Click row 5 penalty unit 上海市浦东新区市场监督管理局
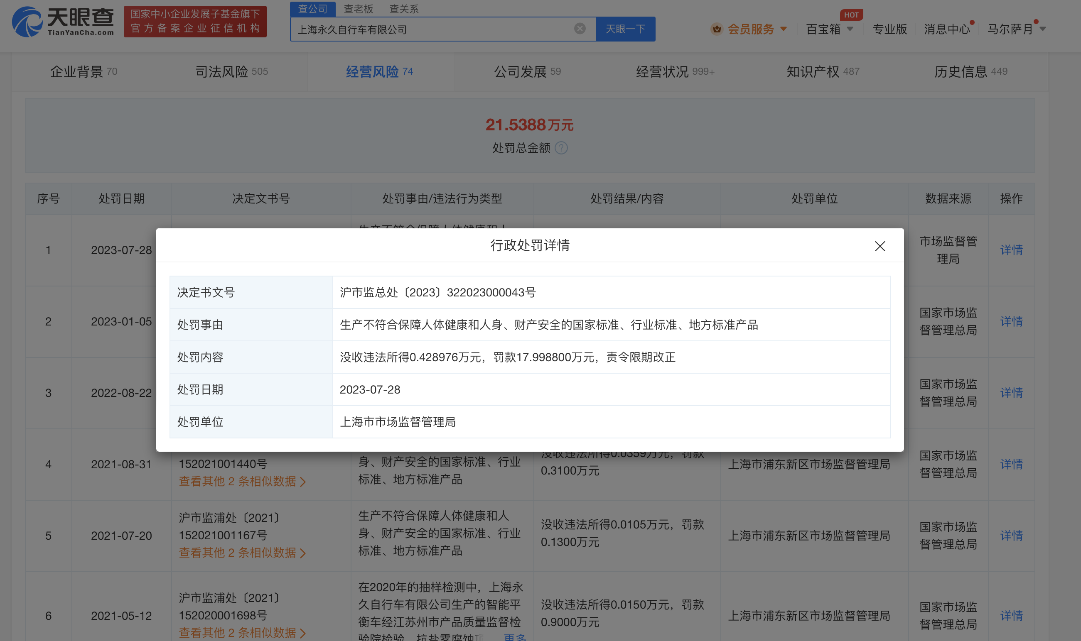The width and height of the screenshot is (1081, 641). pyautogui.click(x=809, y=536)
